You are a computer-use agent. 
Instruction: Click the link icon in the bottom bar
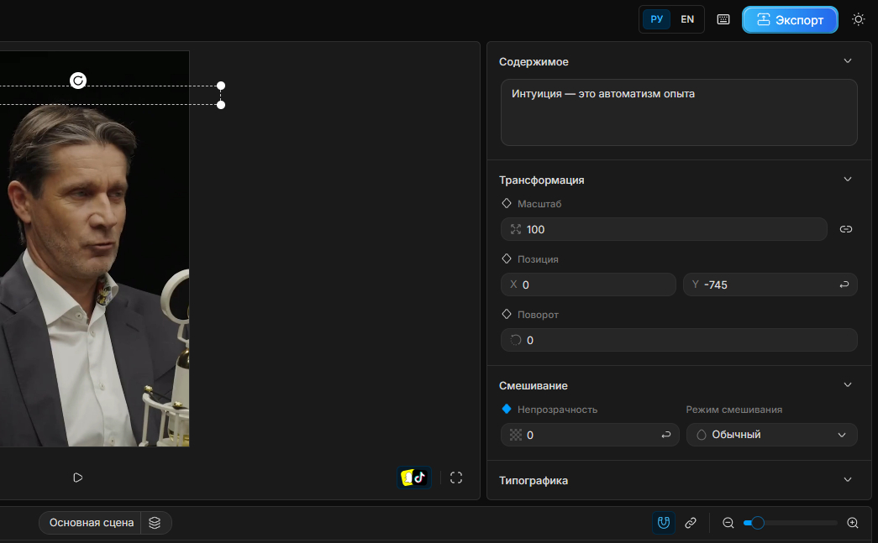(x=691, y=523)
